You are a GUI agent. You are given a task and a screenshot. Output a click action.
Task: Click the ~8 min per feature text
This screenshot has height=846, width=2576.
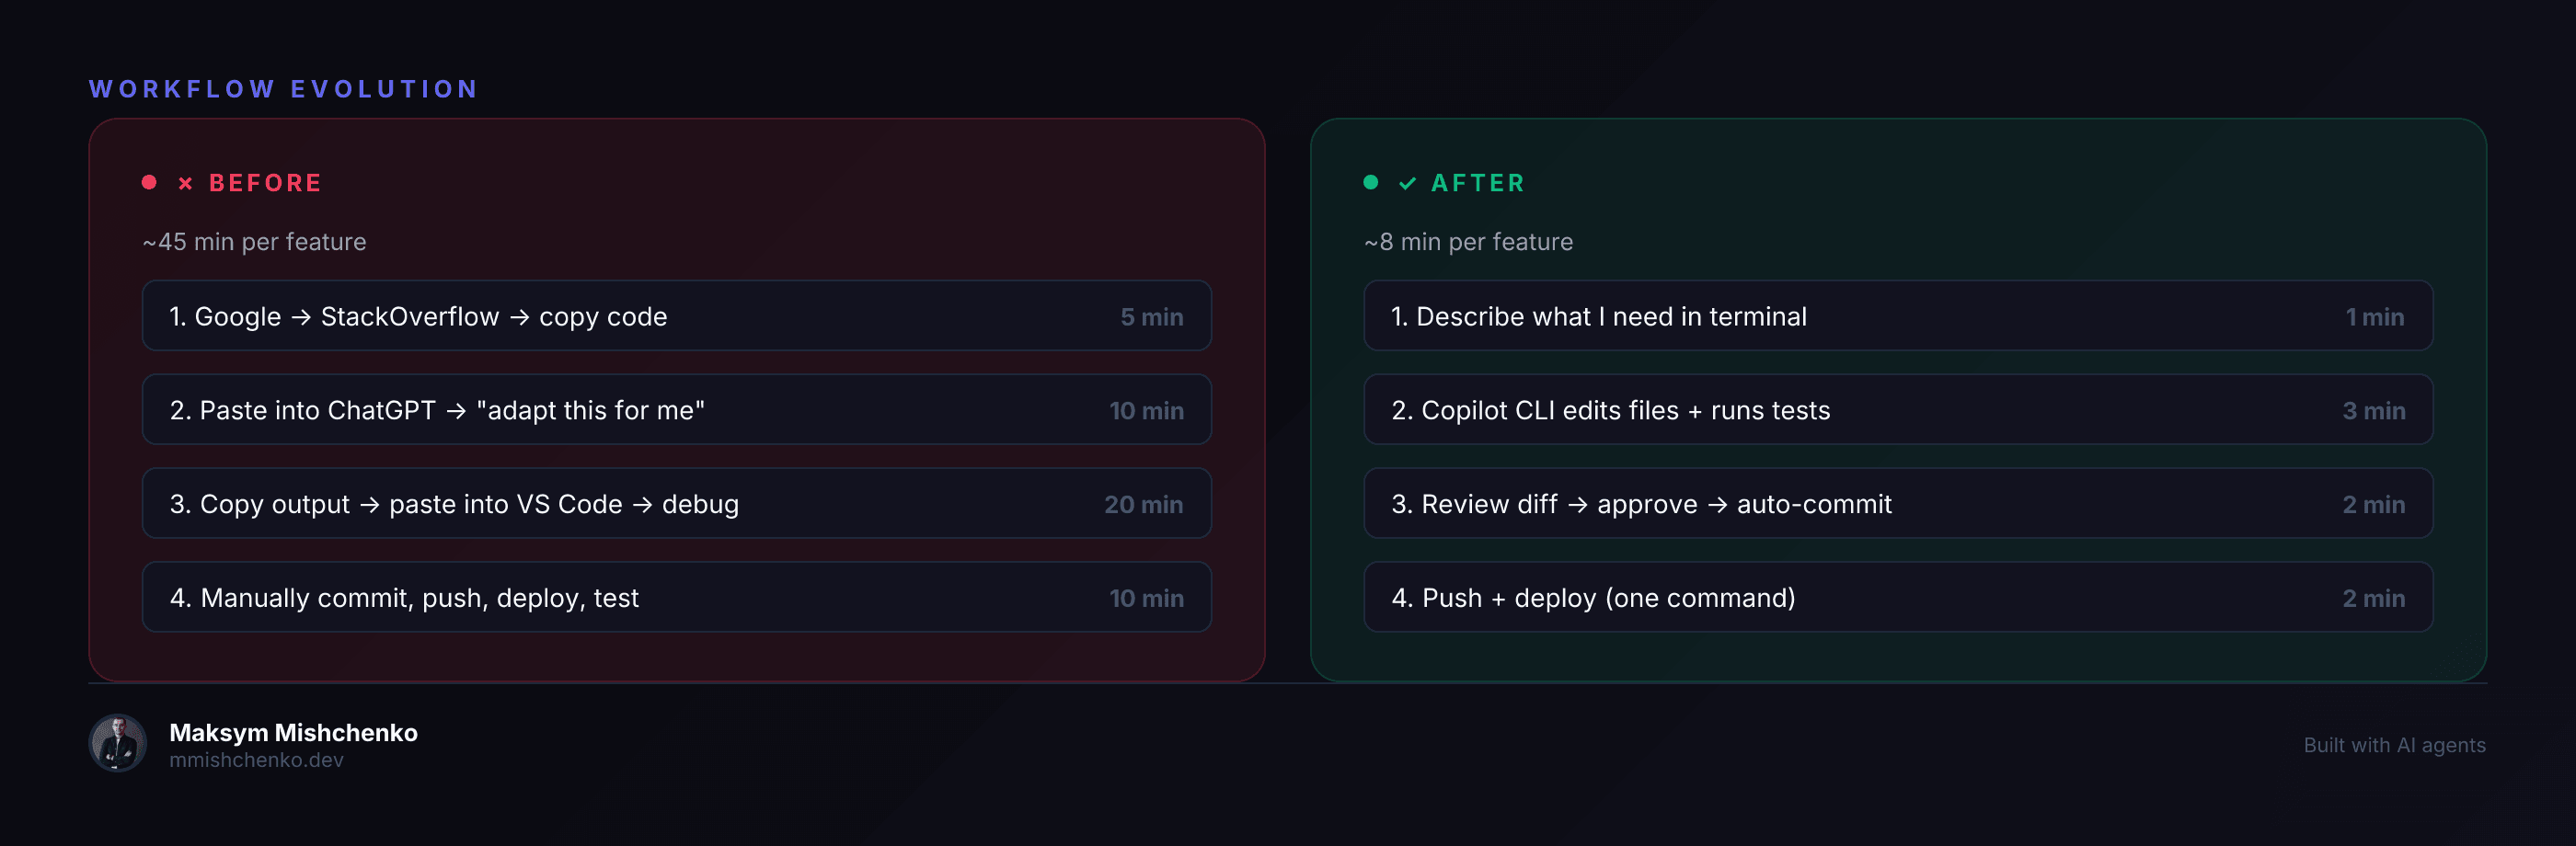click(1468, 242)
